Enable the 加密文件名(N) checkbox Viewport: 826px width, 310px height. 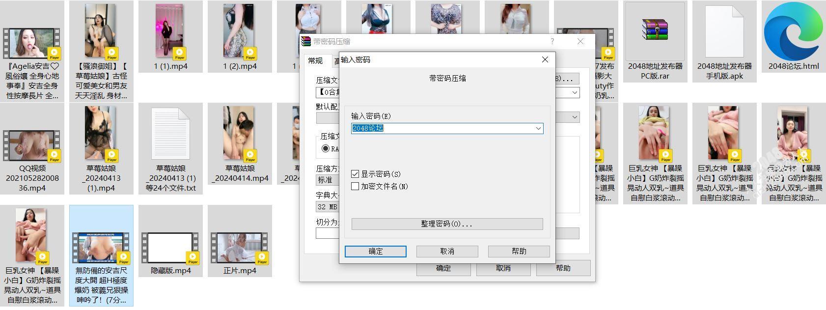(x=355, y=186)
